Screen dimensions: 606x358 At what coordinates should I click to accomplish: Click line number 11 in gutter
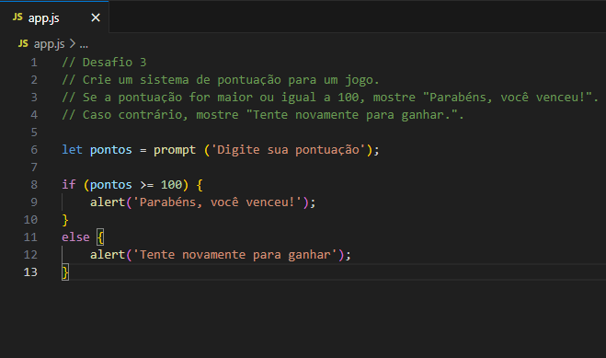click(30, 237)
